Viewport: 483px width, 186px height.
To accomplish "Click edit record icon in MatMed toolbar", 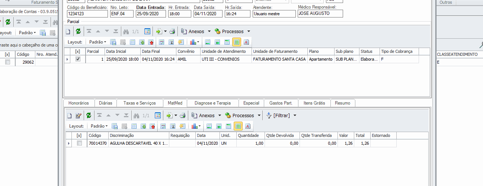I will (78, 116).
